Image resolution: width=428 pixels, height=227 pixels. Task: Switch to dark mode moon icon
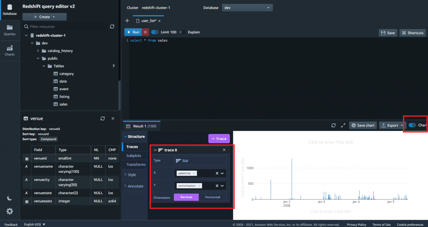tap(10, 198)
